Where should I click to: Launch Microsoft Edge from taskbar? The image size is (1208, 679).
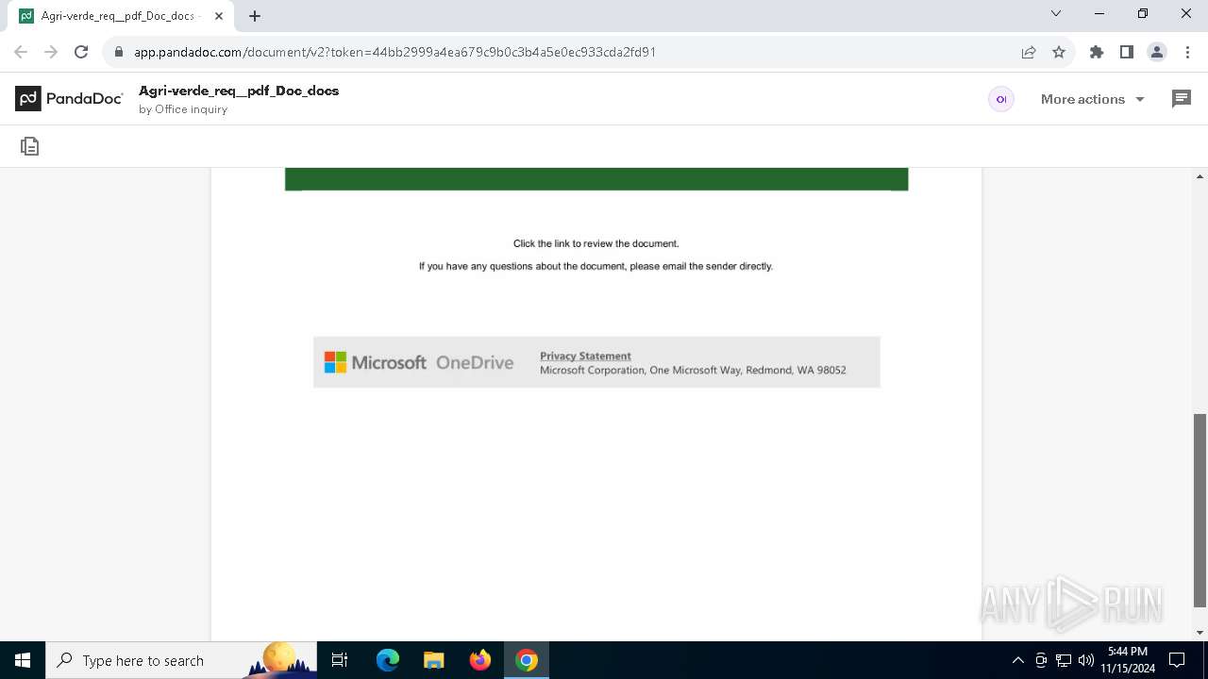point(388,660)
